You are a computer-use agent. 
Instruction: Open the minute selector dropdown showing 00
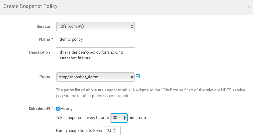(x=119, y=118)
